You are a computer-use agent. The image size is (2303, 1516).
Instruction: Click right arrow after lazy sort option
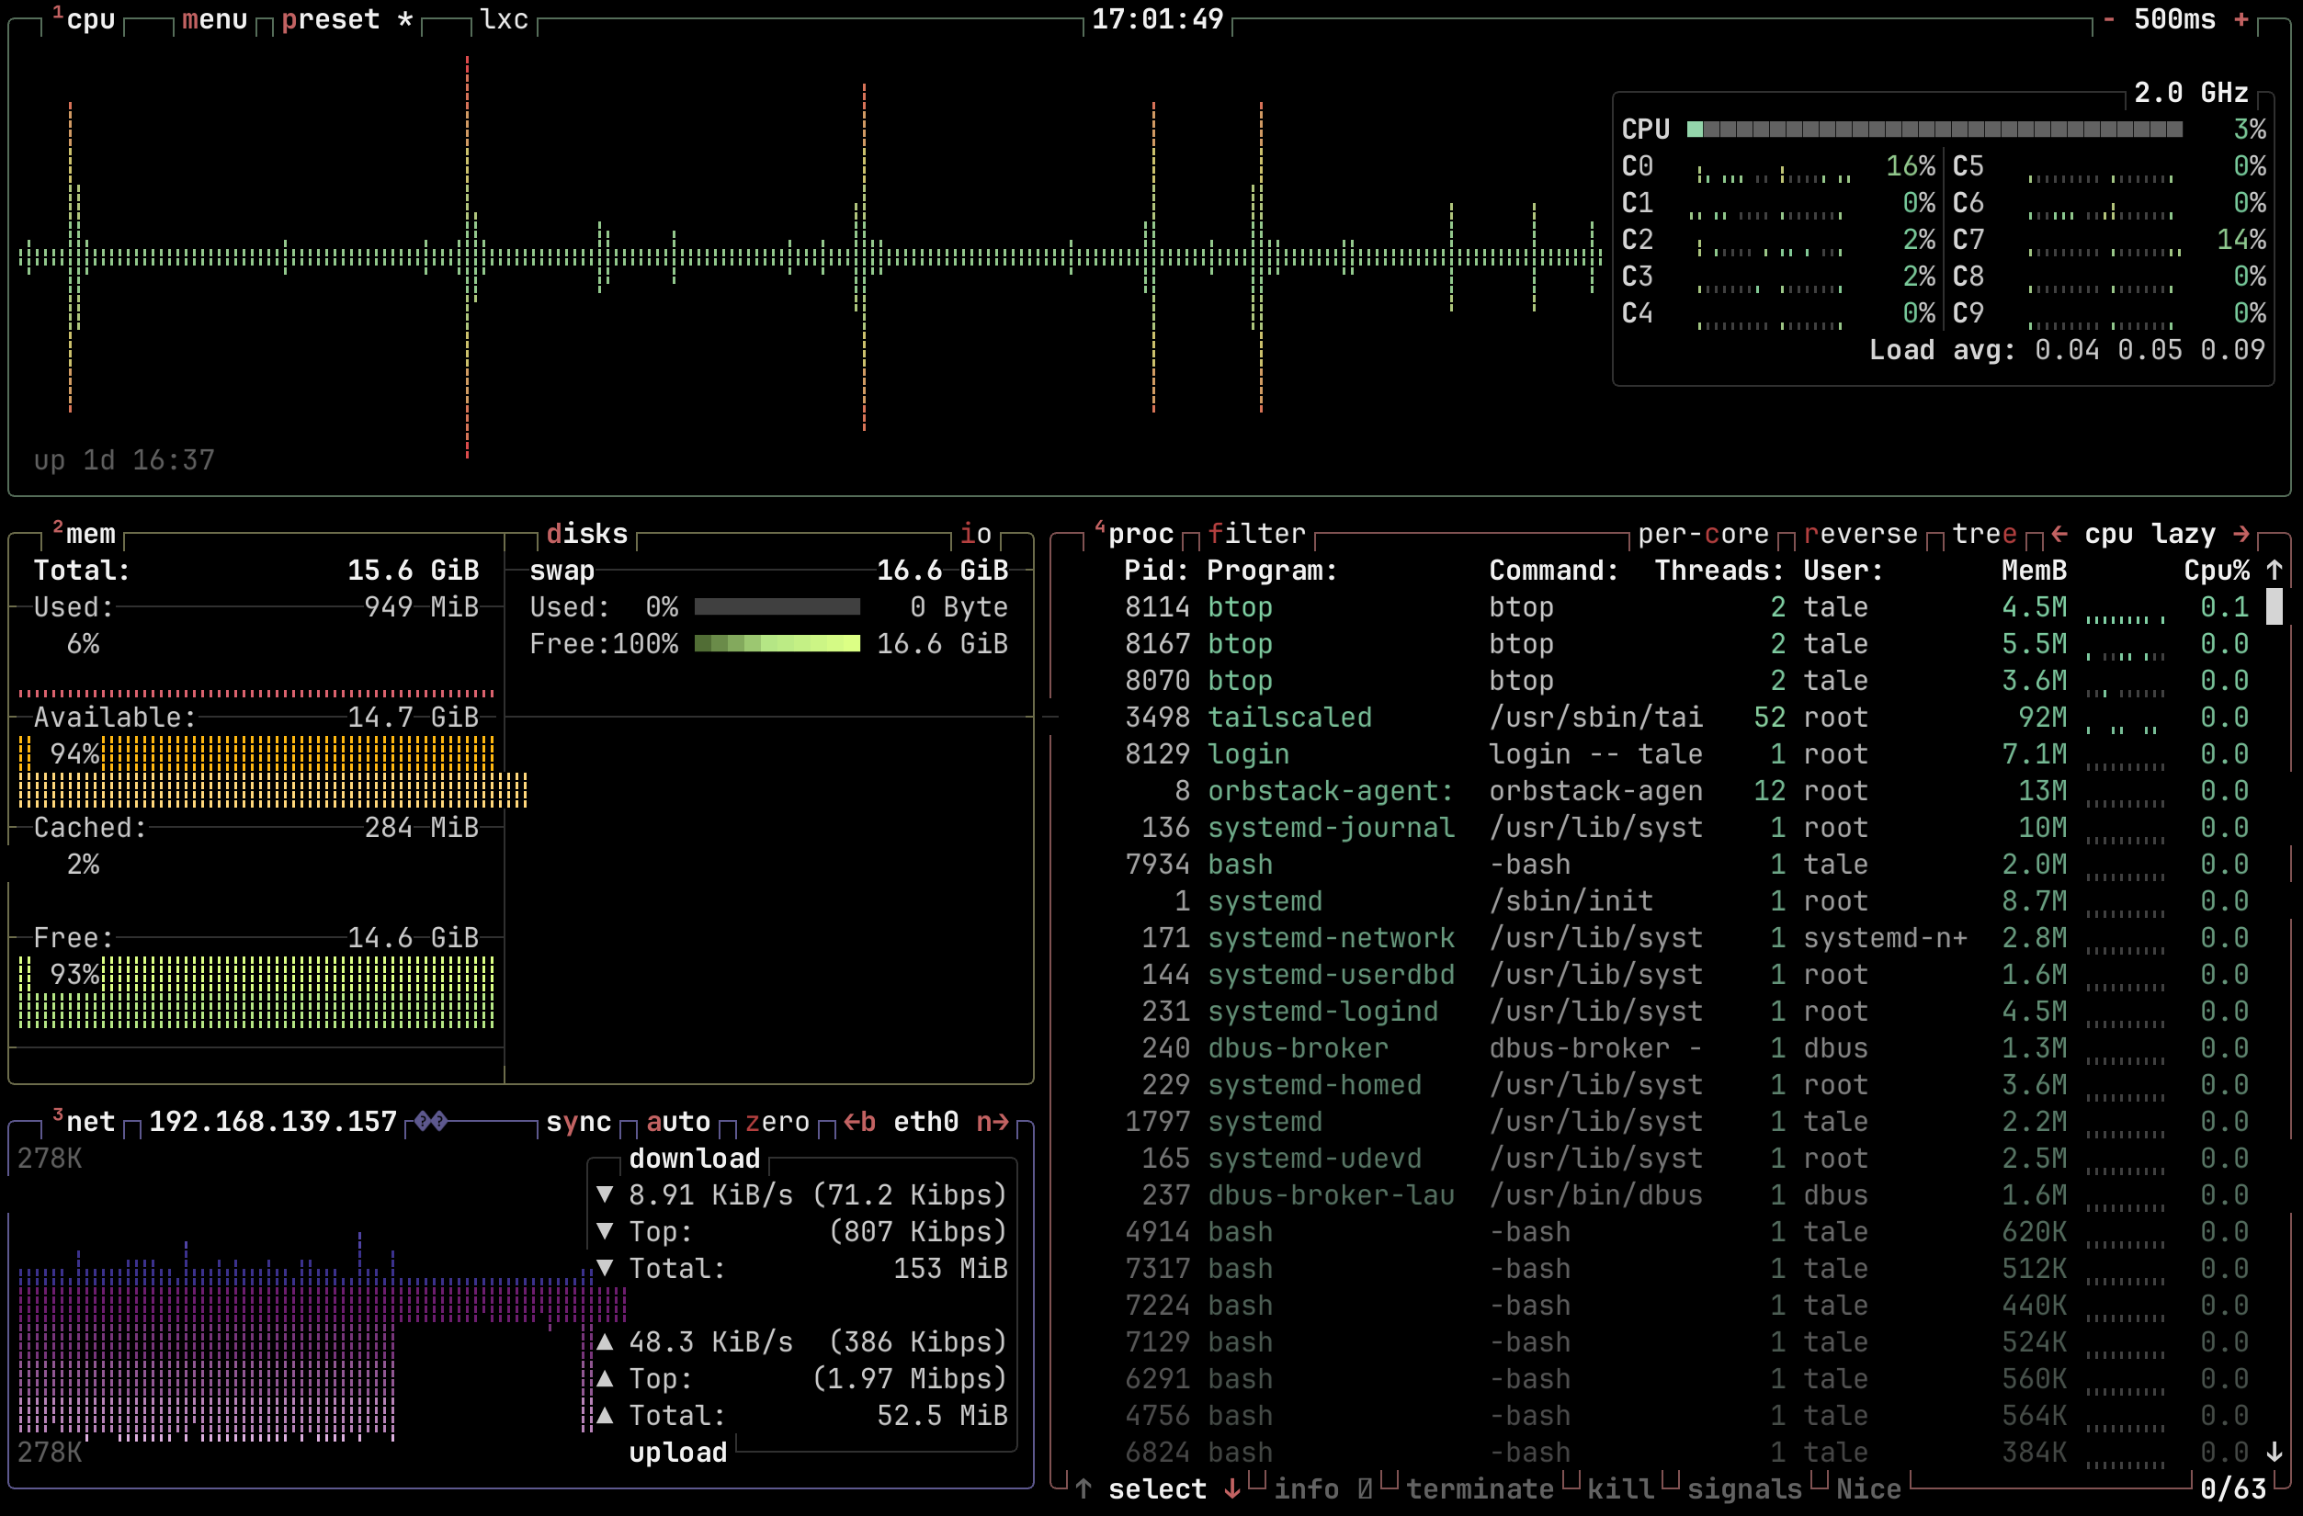point(2241,534)
